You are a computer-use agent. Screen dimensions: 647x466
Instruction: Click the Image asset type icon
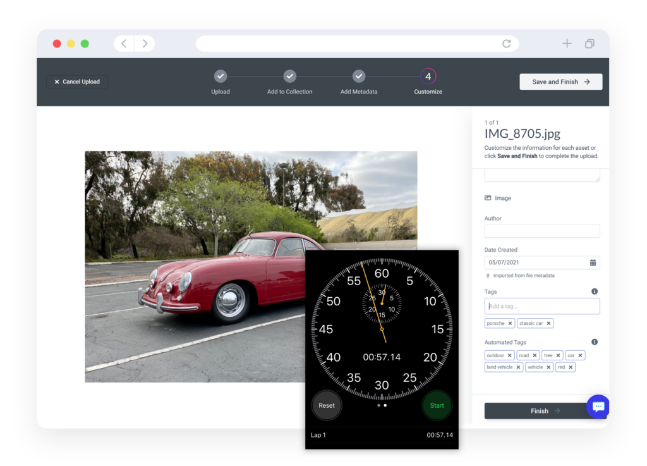488,198
